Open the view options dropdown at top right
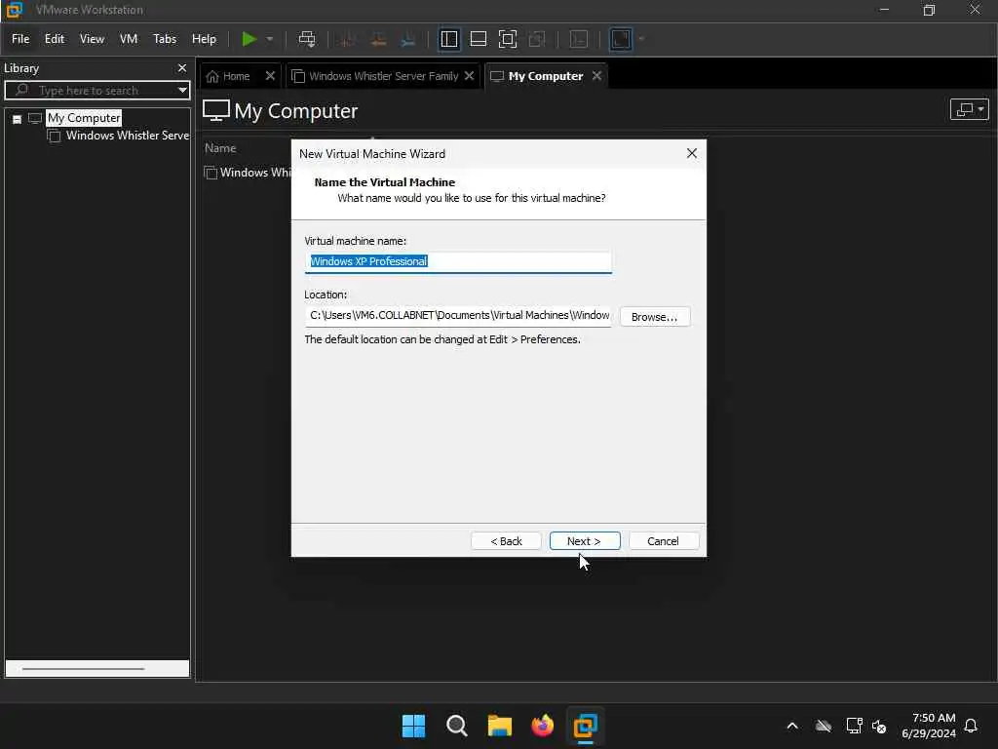Viewport: 998px width, 749px height. tap(969, 109)
